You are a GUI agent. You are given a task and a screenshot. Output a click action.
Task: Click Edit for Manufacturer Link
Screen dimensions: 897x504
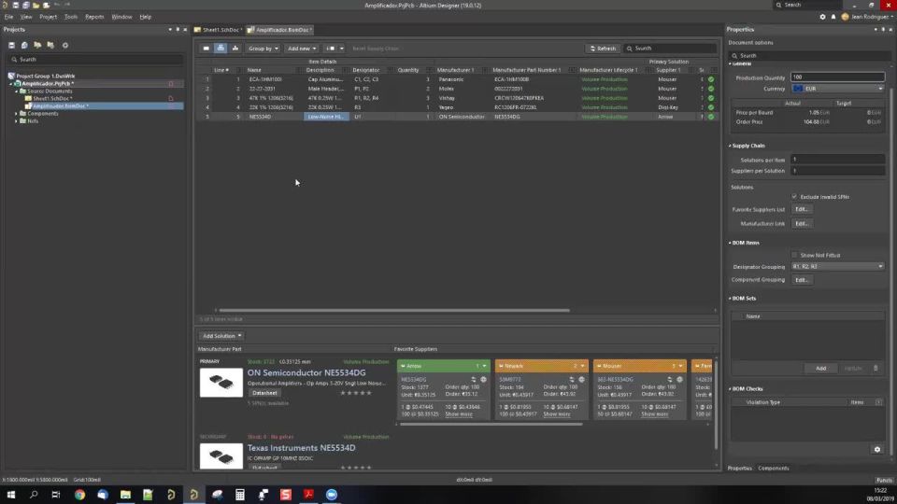pos(802,223)
